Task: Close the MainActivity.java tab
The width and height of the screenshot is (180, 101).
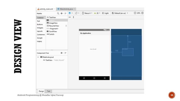Action: pos(74,9)
